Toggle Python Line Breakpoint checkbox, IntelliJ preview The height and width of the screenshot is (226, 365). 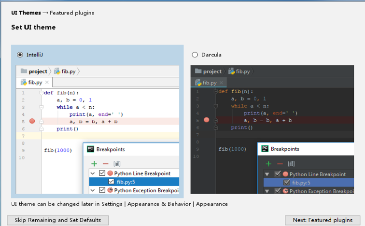[x=102, y=173]
